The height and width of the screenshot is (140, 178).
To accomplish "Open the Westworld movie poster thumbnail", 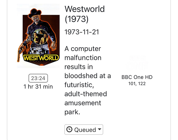I will click(x=38, y=36).
